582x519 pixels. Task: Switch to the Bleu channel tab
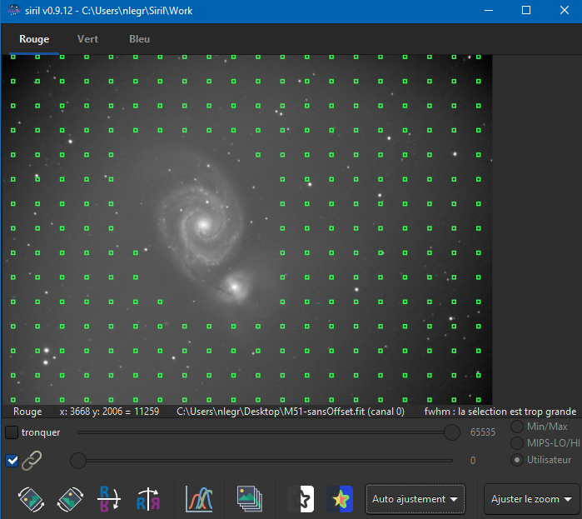click(140, 39)
